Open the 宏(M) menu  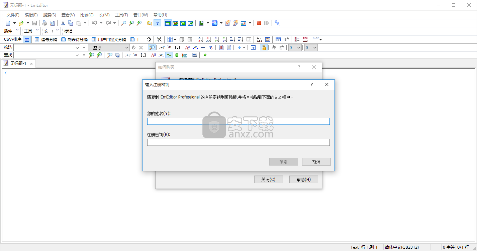104,15
